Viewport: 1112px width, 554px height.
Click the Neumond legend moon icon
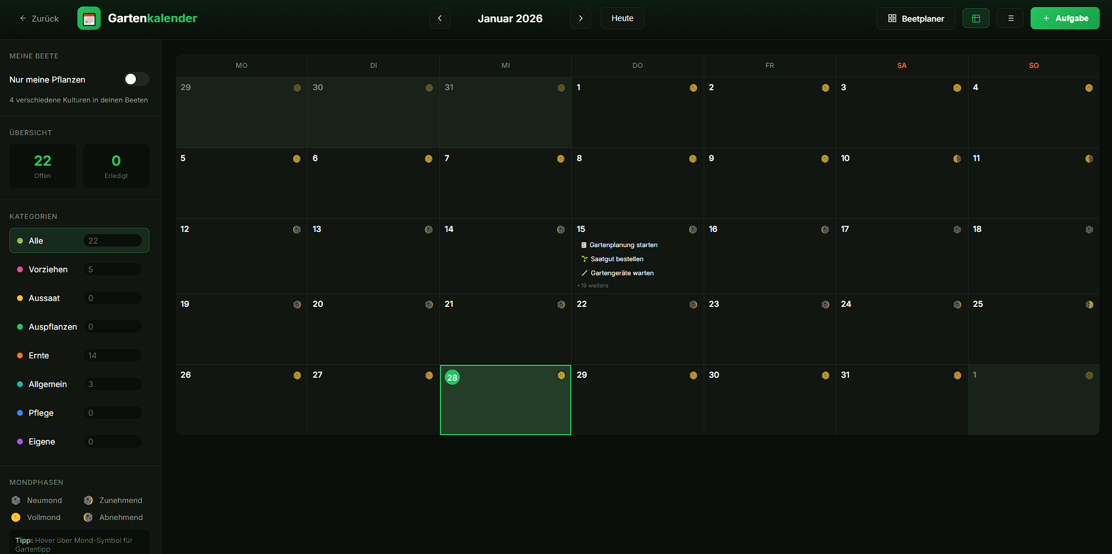click(16, 500)
